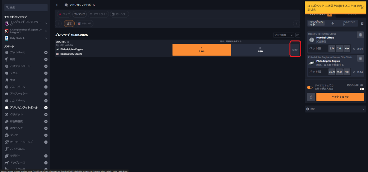Open the テニス tennis icon
This screenshot has height=172, width=368.
tap(7, 73)
